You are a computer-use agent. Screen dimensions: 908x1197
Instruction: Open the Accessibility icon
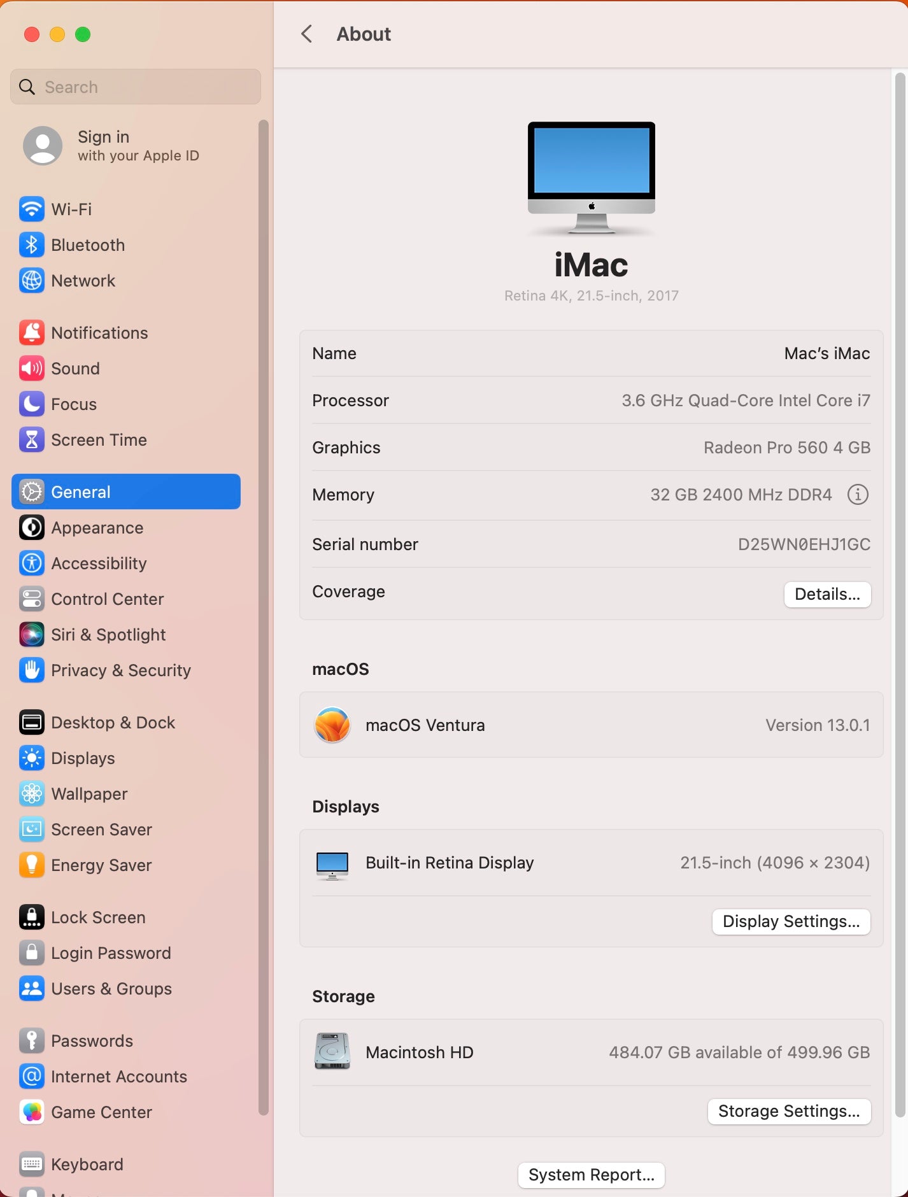32,563
